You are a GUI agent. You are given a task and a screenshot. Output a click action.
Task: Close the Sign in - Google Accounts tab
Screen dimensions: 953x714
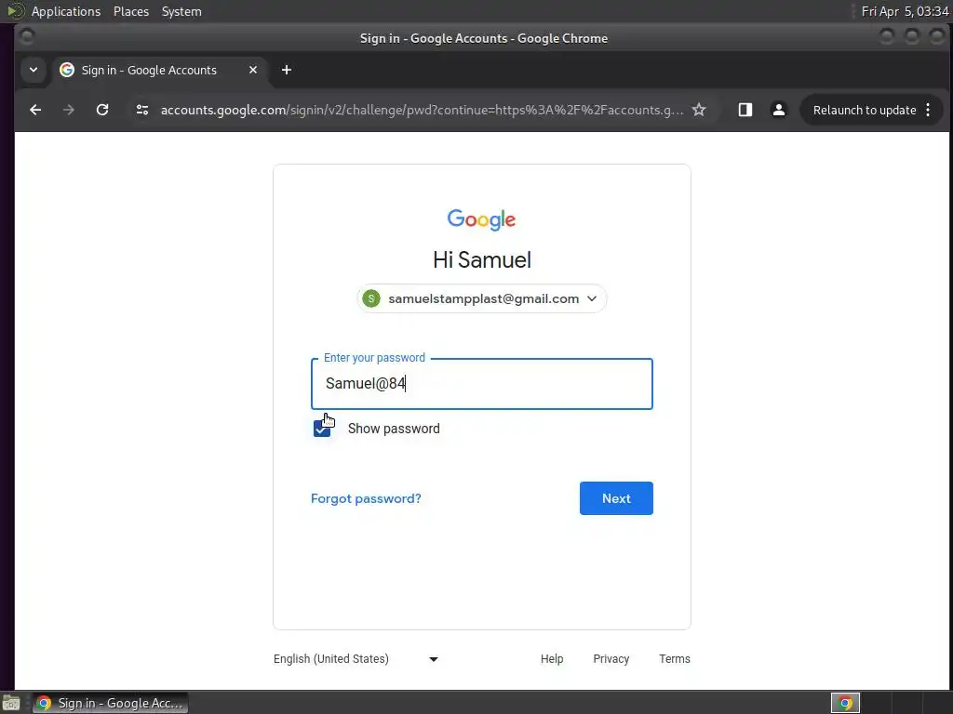tap(253, 70)
